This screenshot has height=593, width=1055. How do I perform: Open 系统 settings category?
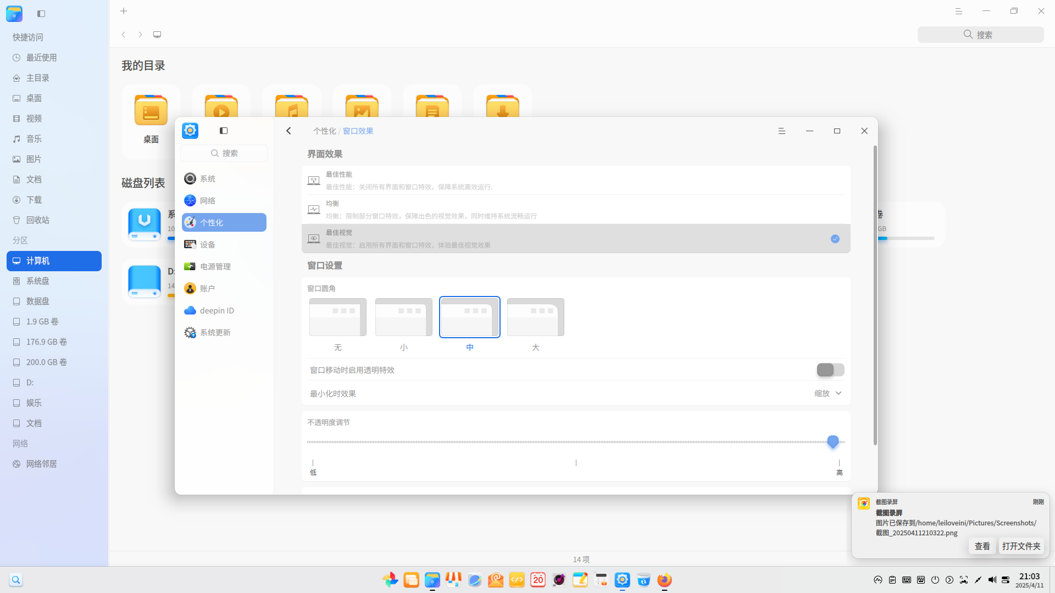(x=224, y=178)
